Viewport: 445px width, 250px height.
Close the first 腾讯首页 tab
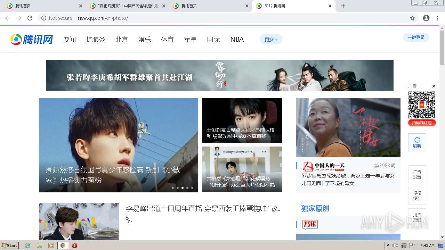pos(81,6)
